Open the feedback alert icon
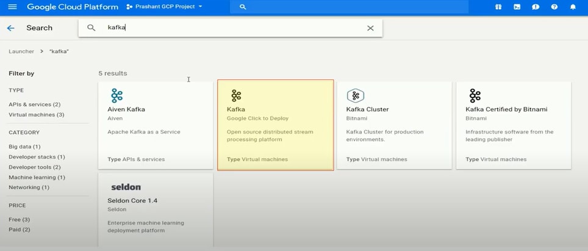Image resolution: width=588 pixels, height=251 pixels. pyautogui.click(x=536, y=7)
